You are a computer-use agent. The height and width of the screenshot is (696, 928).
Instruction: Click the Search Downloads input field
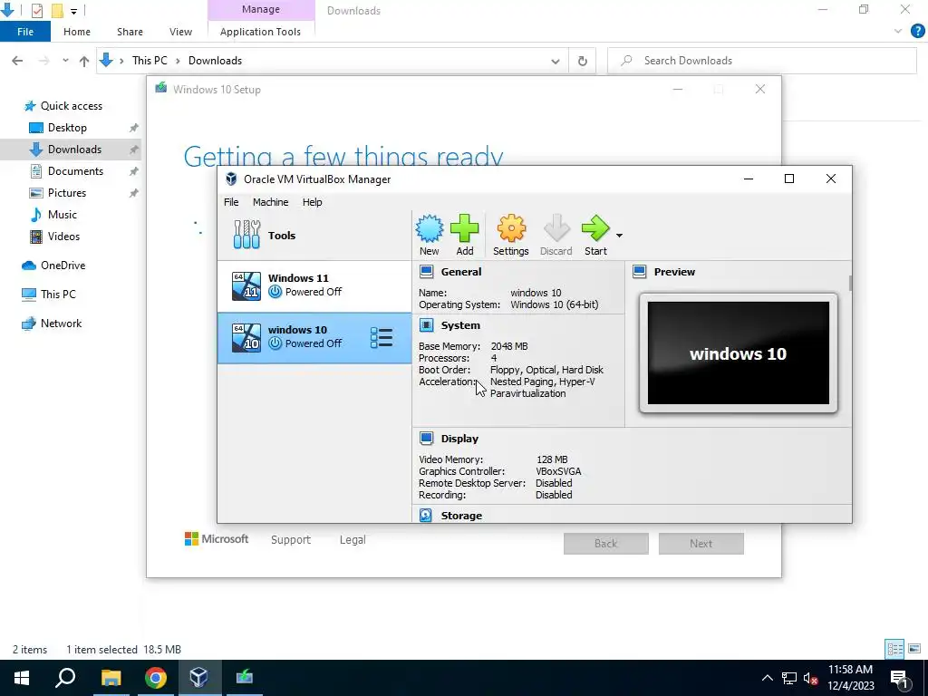pyautogui.click(x=762, y=61)
